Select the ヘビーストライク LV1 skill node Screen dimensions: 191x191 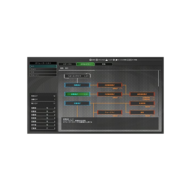tap(77, 76)
